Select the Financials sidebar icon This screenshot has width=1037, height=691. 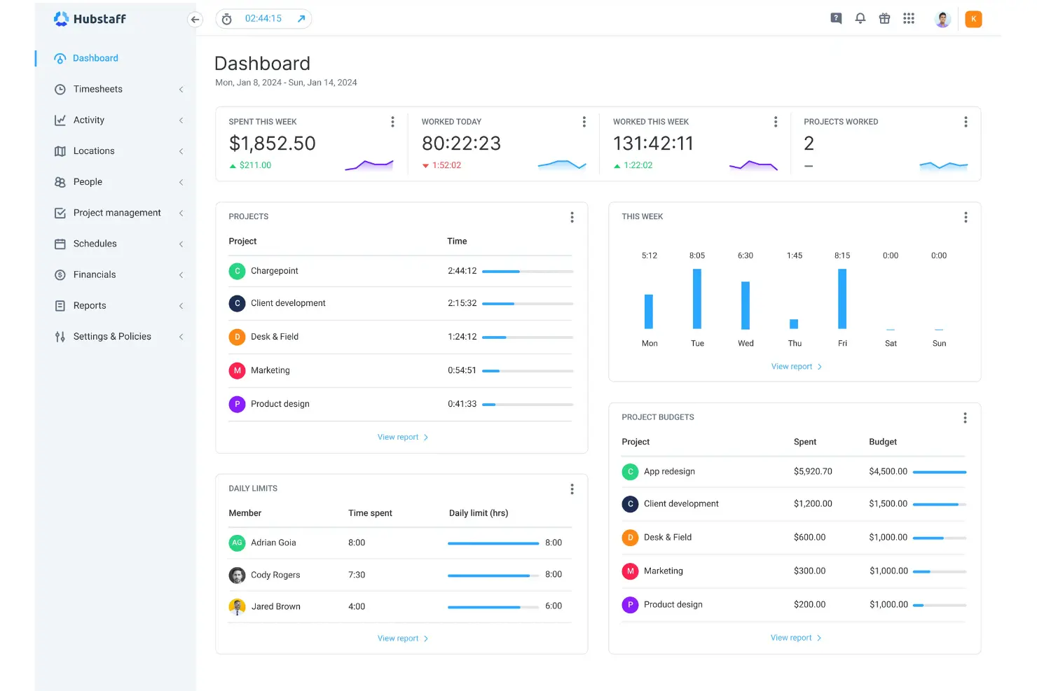point(60,274)
